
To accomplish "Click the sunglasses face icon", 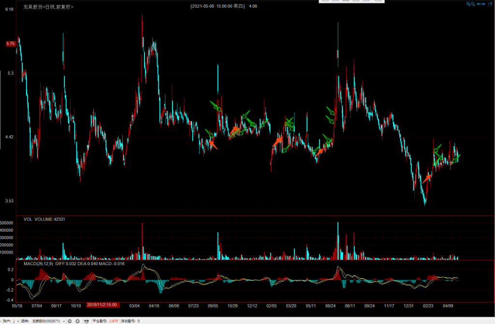I will click(x=86, y=321).
